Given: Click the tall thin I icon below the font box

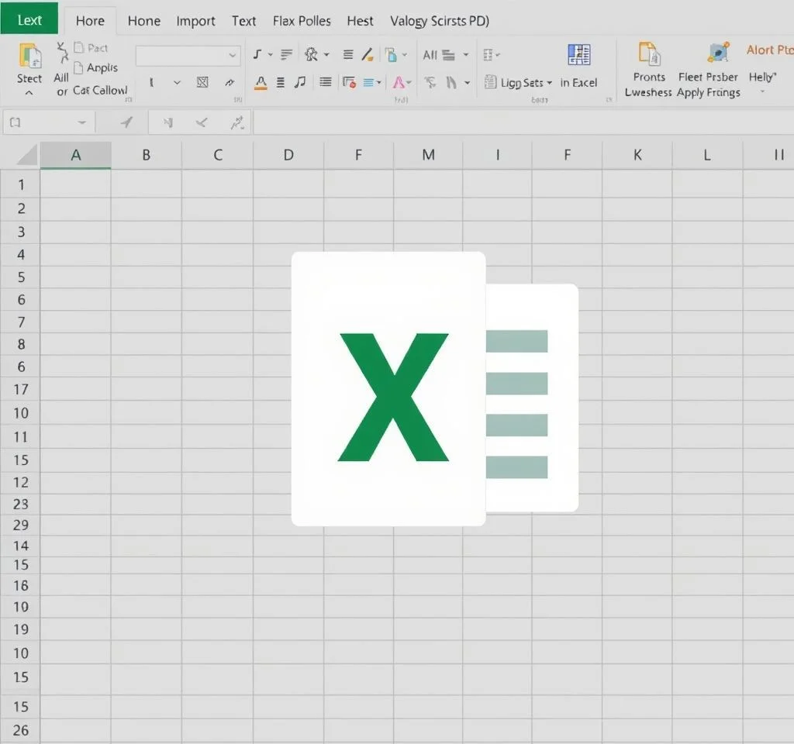Looking at the screenshot, I should point(151,82).
